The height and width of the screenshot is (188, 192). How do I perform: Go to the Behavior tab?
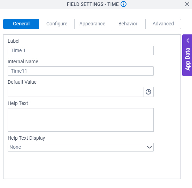128,24
